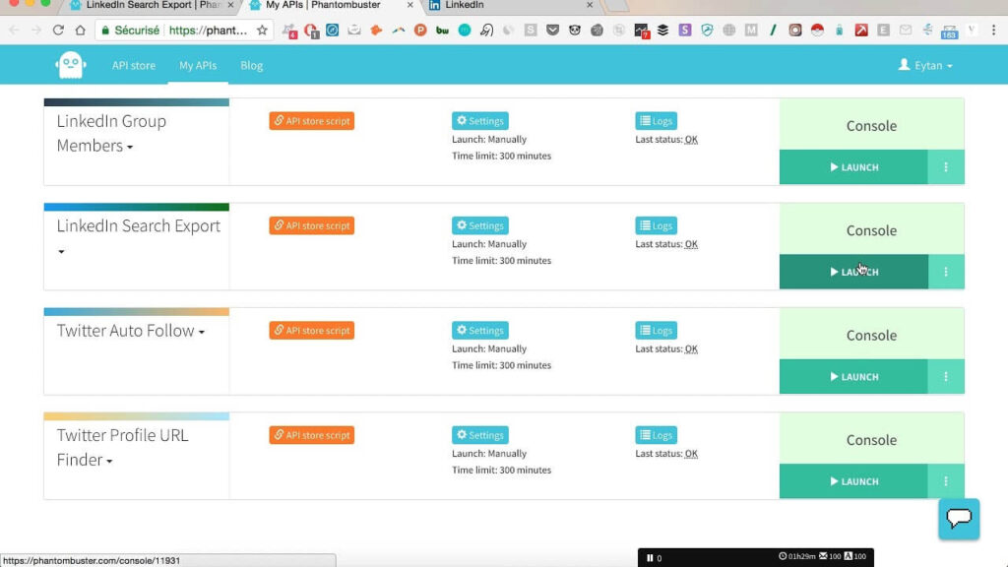Open the three-dot menu for Twitter Auto Follow
The width and height of the screenshot is (1008, 567).
(946, 377)
